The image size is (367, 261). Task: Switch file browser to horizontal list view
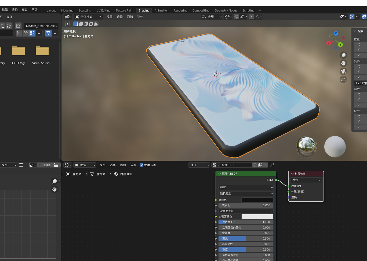point(26,33)
